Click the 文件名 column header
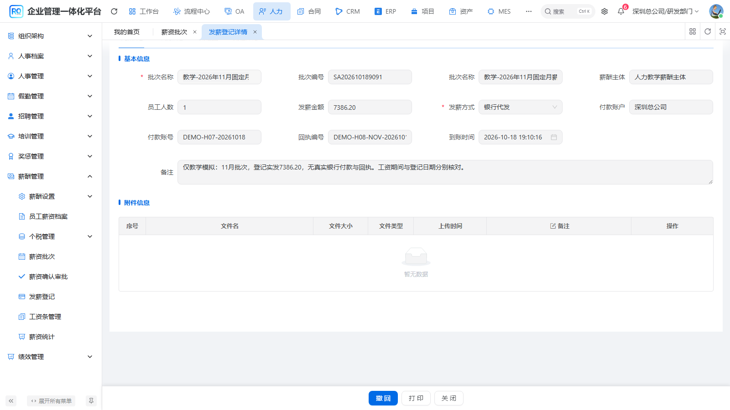Screen dimensions: 730x410 pos(229,226)
